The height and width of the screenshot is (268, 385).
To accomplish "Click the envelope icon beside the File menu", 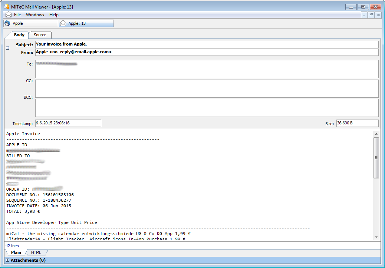I will (x=9, y=15).
